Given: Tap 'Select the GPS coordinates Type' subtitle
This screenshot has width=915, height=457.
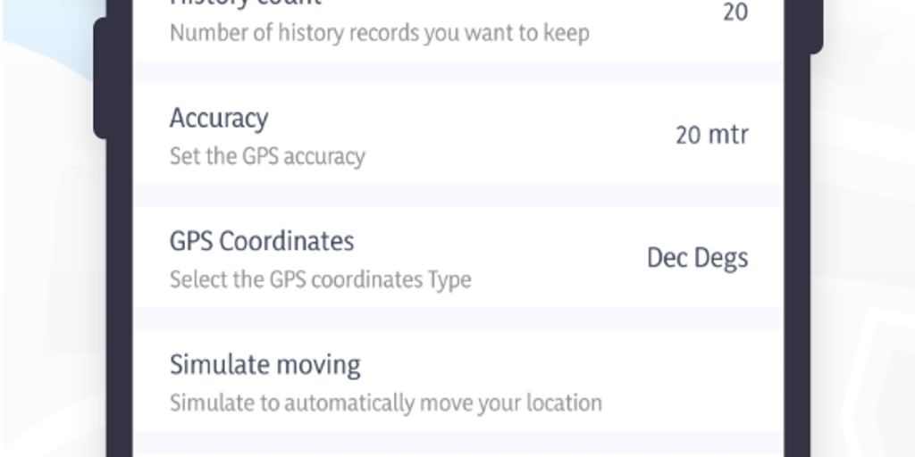Looking at the screenshot, I should pyautogui.click(x=320, y=279).
